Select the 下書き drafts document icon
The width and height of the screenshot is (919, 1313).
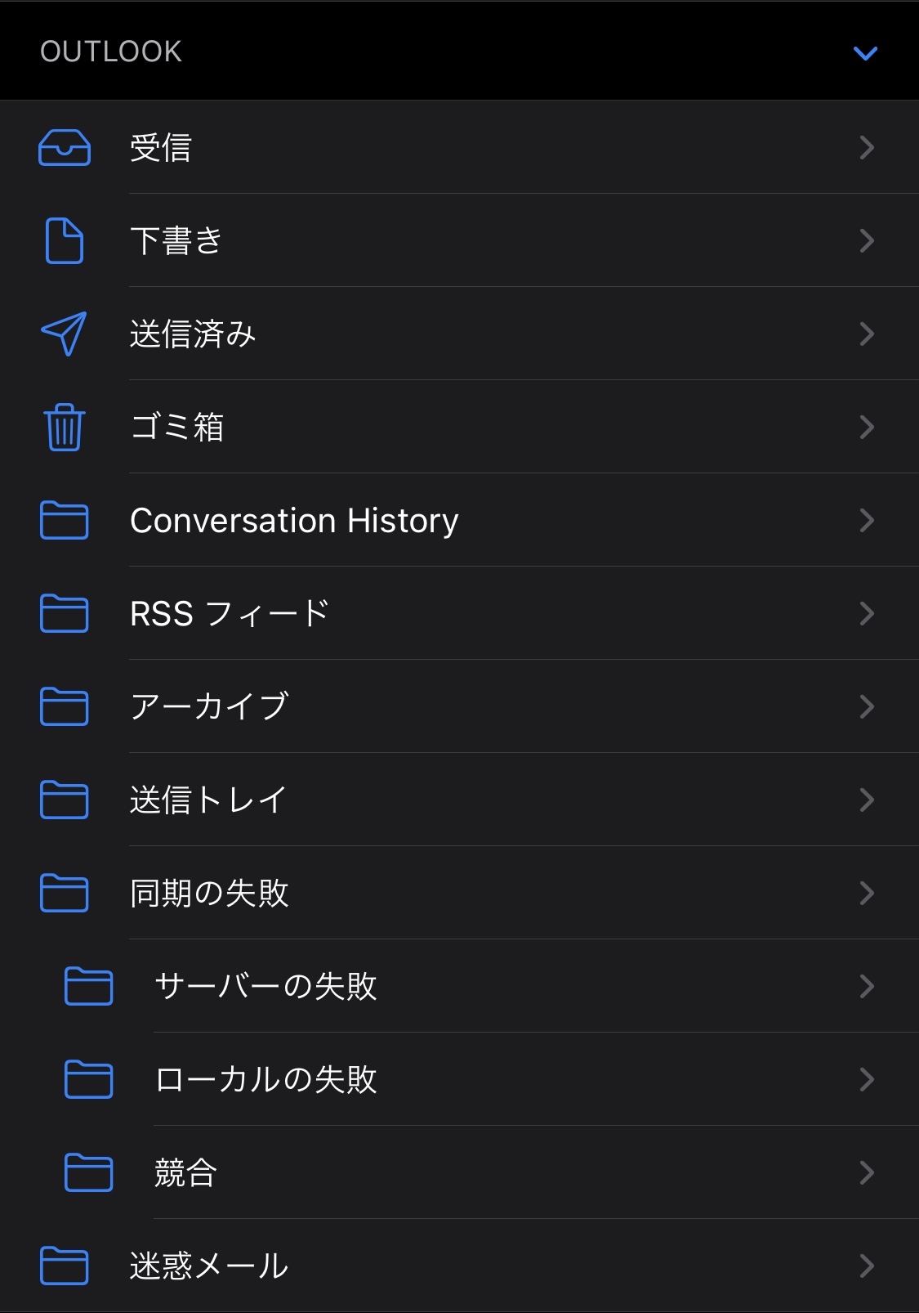[65, 241]
